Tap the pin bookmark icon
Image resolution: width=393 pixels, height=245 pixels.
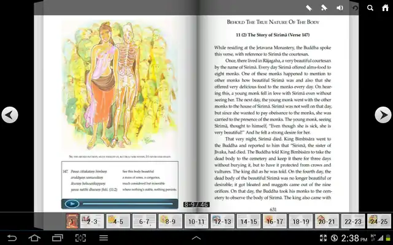point(324,8)
